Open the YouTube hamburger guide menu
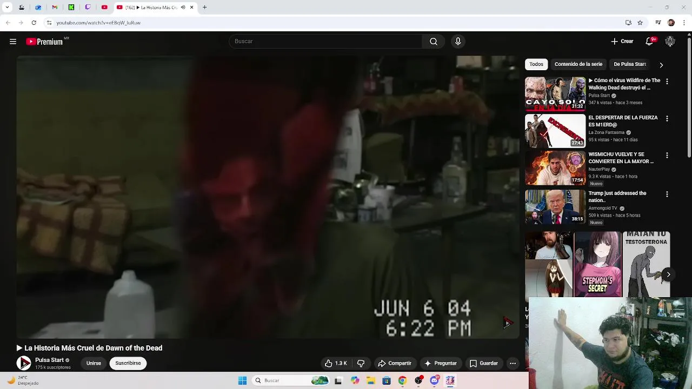The image size is (692, 389). [x=13, y=42]
